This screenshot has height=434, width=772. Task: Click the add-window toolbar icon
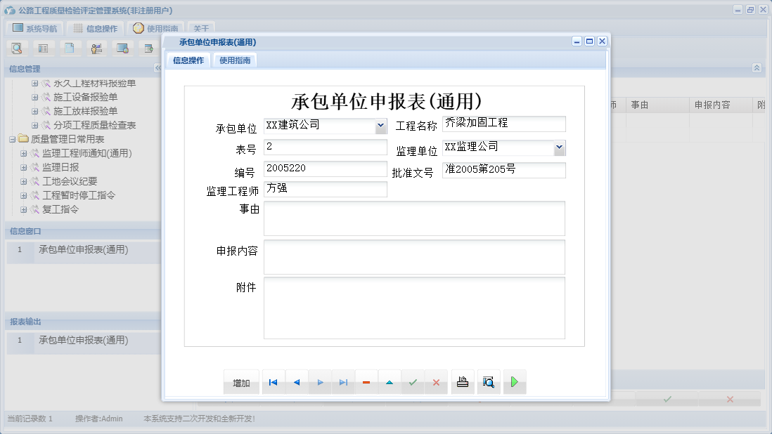point(149,48)
